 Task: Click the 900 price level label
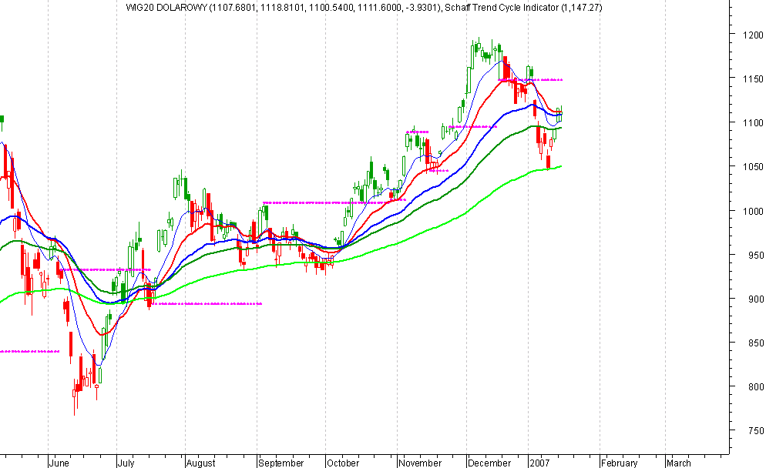pyautogui.click(x=755, y=299)
